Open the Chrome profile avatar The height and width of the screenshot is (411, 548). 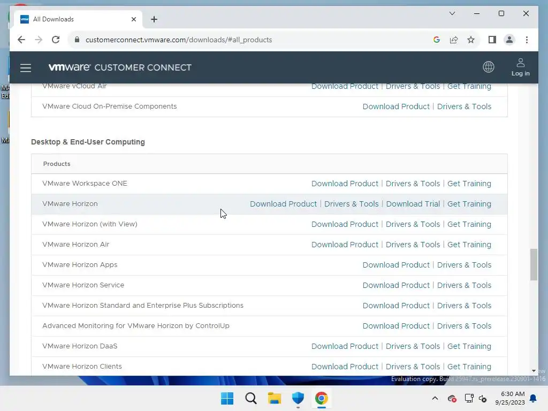click(509, 40)
